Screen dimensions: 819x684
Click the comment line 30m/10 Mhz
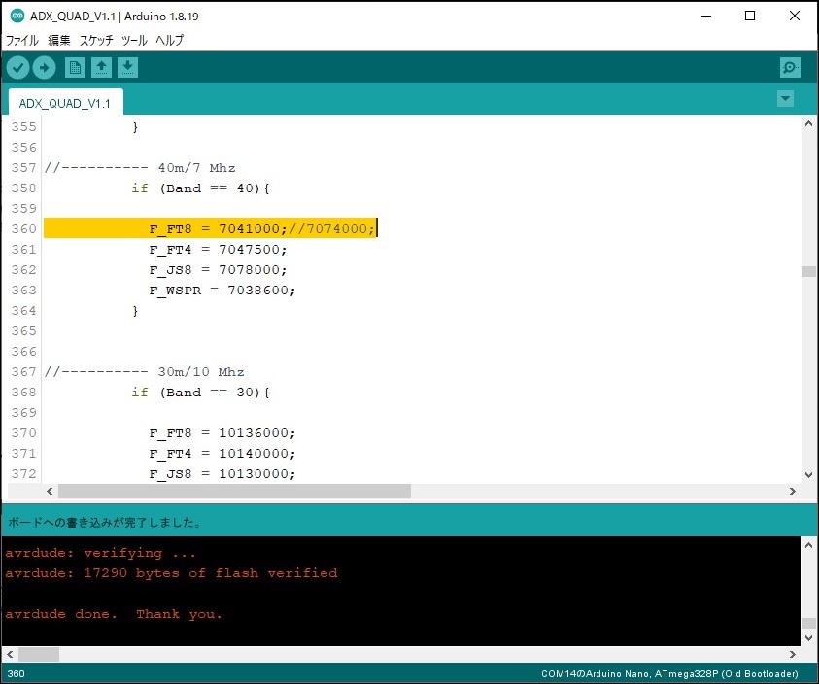tap(144, 371)
